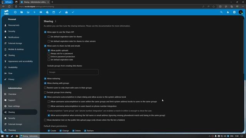
Task: Open the Windows Start menu
Action: [x=2, y=136]
